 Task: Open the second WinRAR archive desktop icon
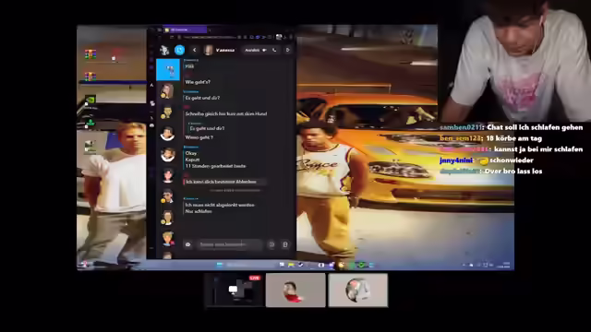[90, 77]
